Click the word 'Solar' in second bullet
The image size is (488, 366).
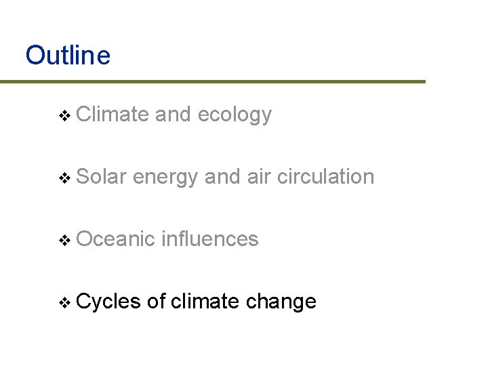(101, 176)
